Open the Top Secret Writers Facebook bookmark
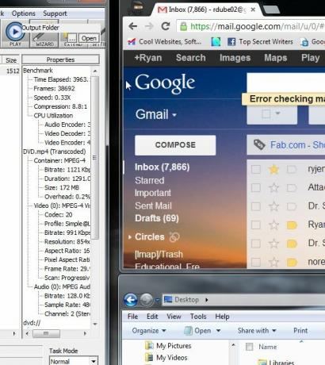 (260, 41)
